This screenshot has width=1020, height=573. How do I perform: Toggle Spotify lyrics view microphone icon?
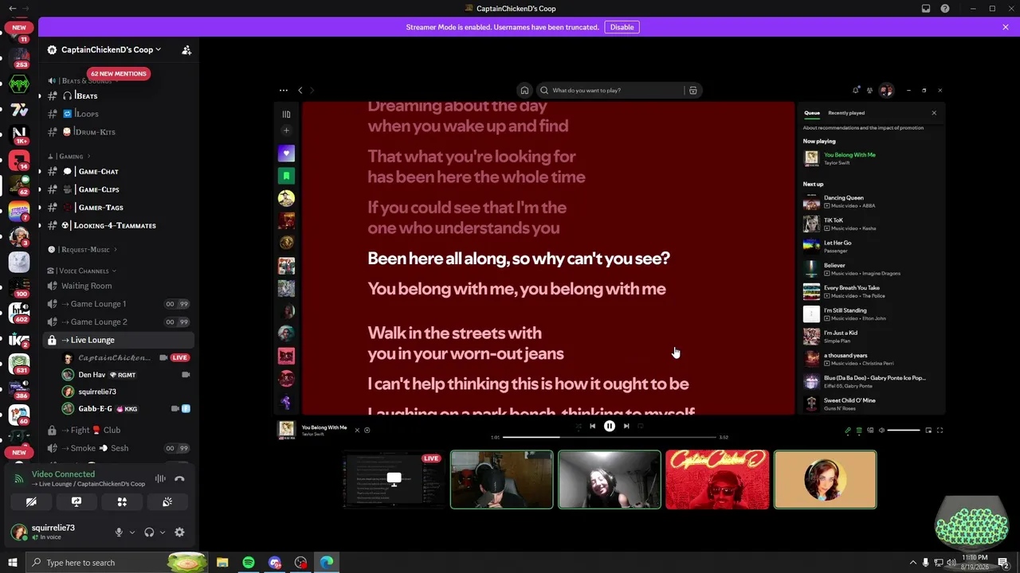(848, 431)
